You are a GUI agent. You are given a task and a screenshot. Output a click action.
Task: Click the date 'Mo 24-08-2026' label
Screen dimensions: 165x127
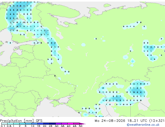[110, 121]
